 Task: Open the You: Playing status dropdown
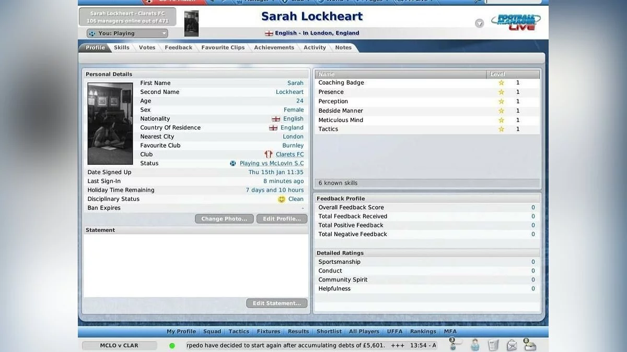pos(127,33)
